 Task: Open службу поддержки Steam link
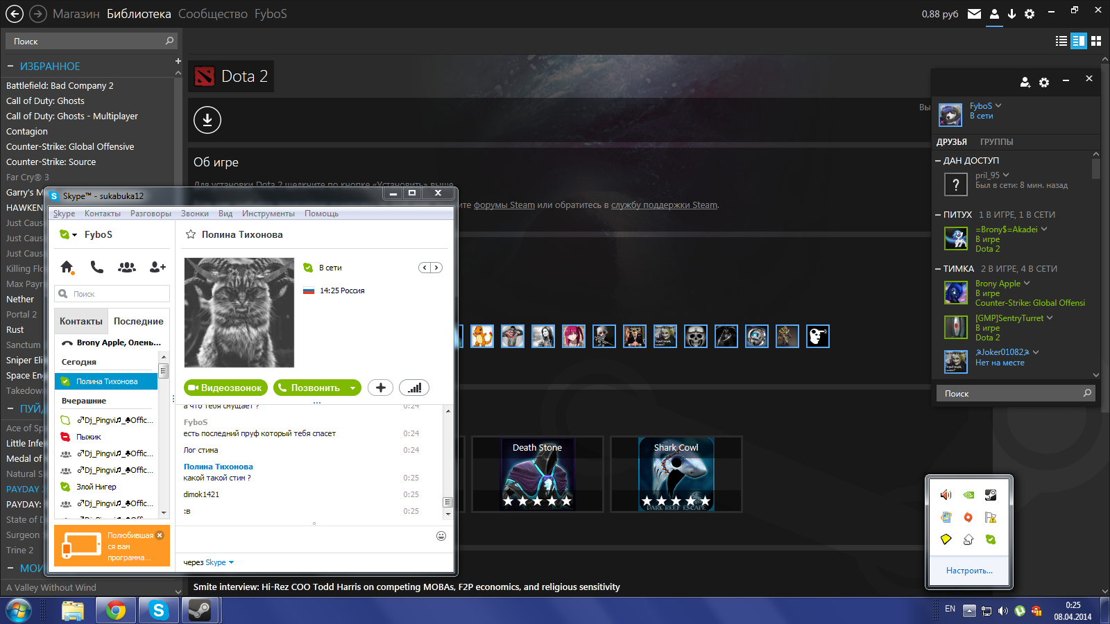click(664, 205)
